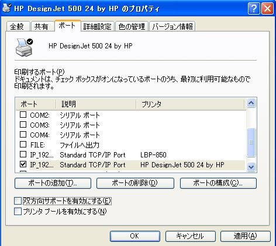Click the キャンセル button
This screenshot has width=276, height=246.
[x=191, y=236]
